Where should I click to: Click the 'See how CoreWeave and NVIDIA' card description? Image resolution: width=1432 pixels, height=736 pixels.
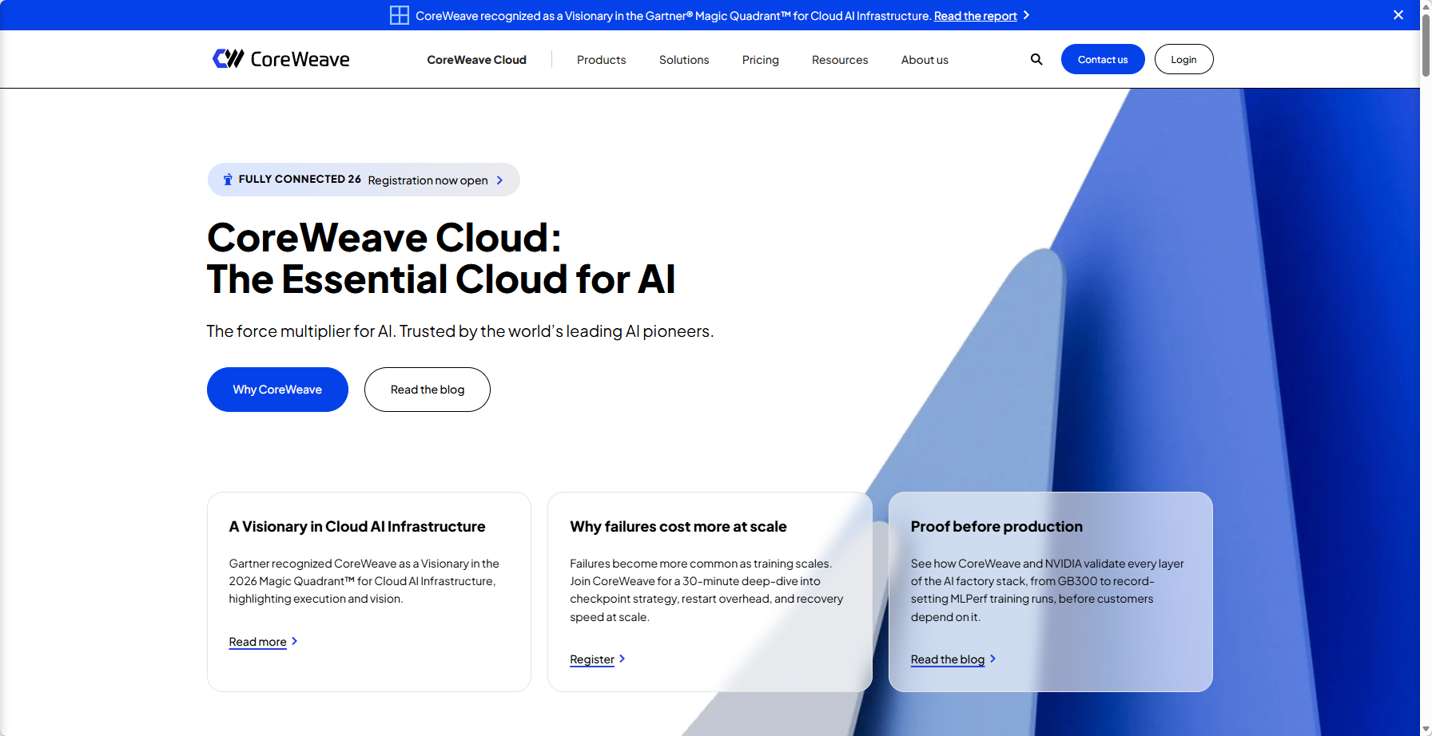coord(1048,590)
